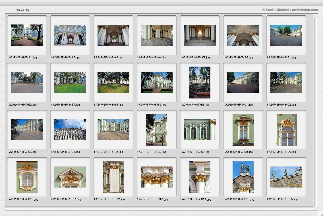Select roofline thumbnail 1A2-R-SP-H-3-C16.jpg
Image resolution: width=323 pixels, height=216 pixels.
(286, 177)
